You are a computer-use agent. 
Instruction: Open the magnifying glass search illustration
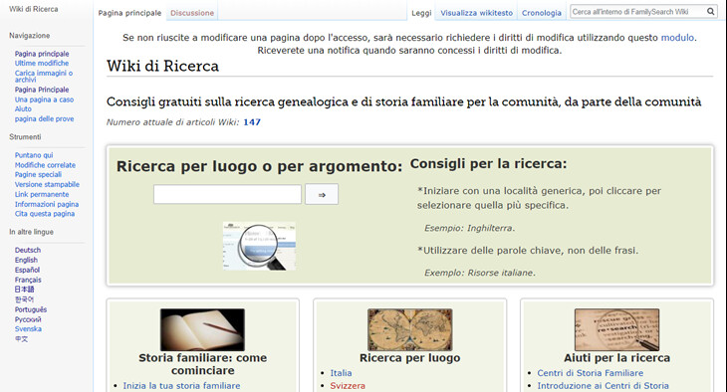(x=259, y=246)
